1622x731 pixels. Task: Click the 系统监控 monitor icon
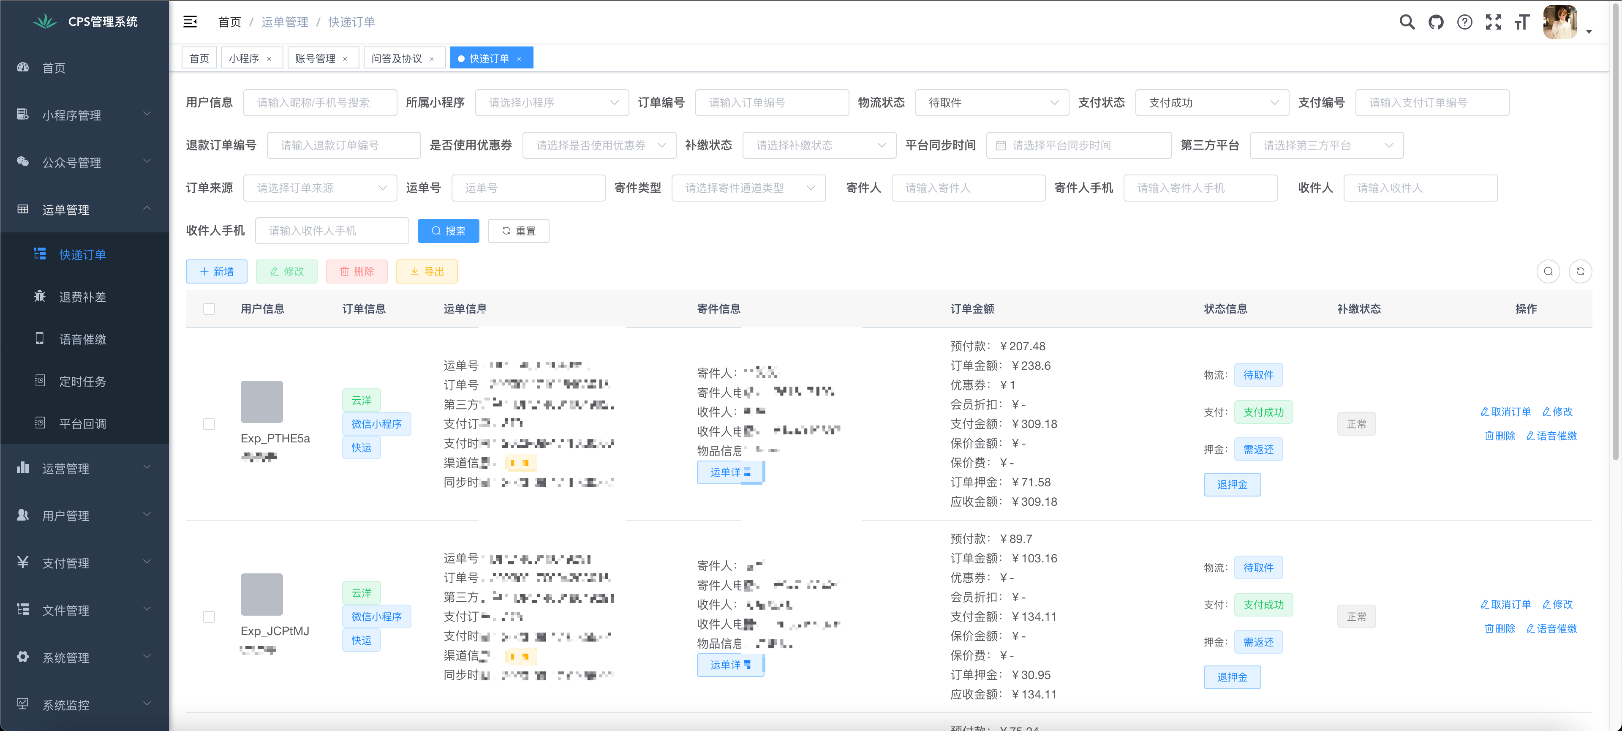tap(23, 704)
